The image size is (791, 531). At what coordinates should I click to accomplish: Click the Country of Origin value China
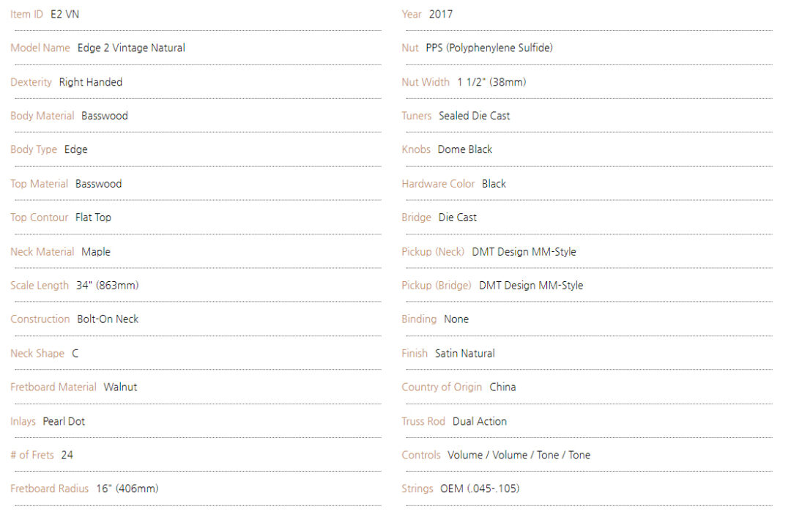click(502, 387)
